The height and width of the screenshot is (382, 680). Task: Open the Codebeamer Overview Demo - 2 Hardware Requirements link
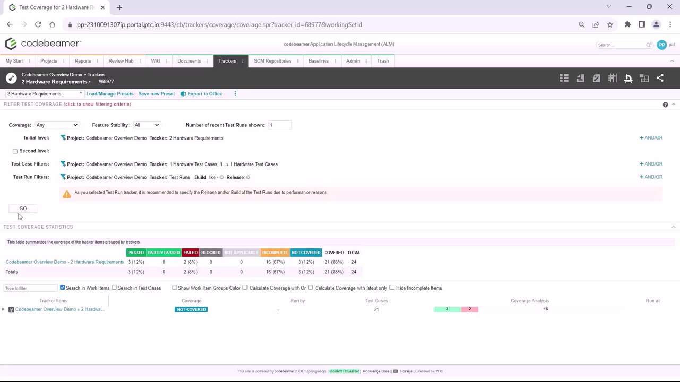point(65,262)
